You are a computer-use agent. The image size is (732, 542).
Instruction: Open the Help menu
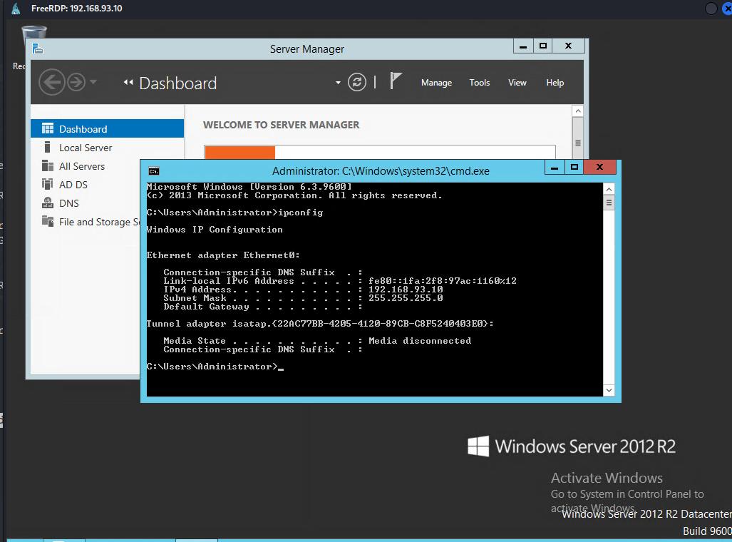click(x=555, y=83)
